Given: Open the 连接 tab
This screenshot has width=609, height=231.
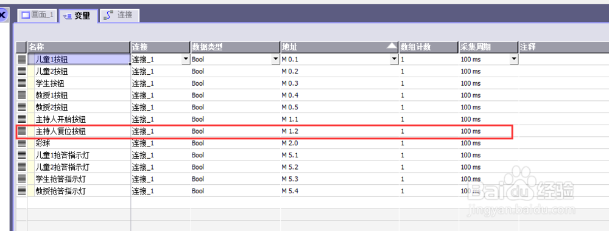Looking at the screenshot, I should (x=119, y=16).
